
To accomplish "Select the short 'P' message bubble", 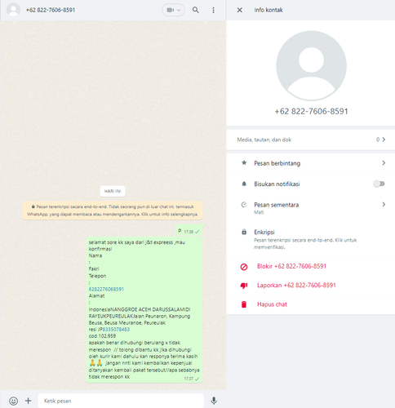I will [x=189, y=231].
